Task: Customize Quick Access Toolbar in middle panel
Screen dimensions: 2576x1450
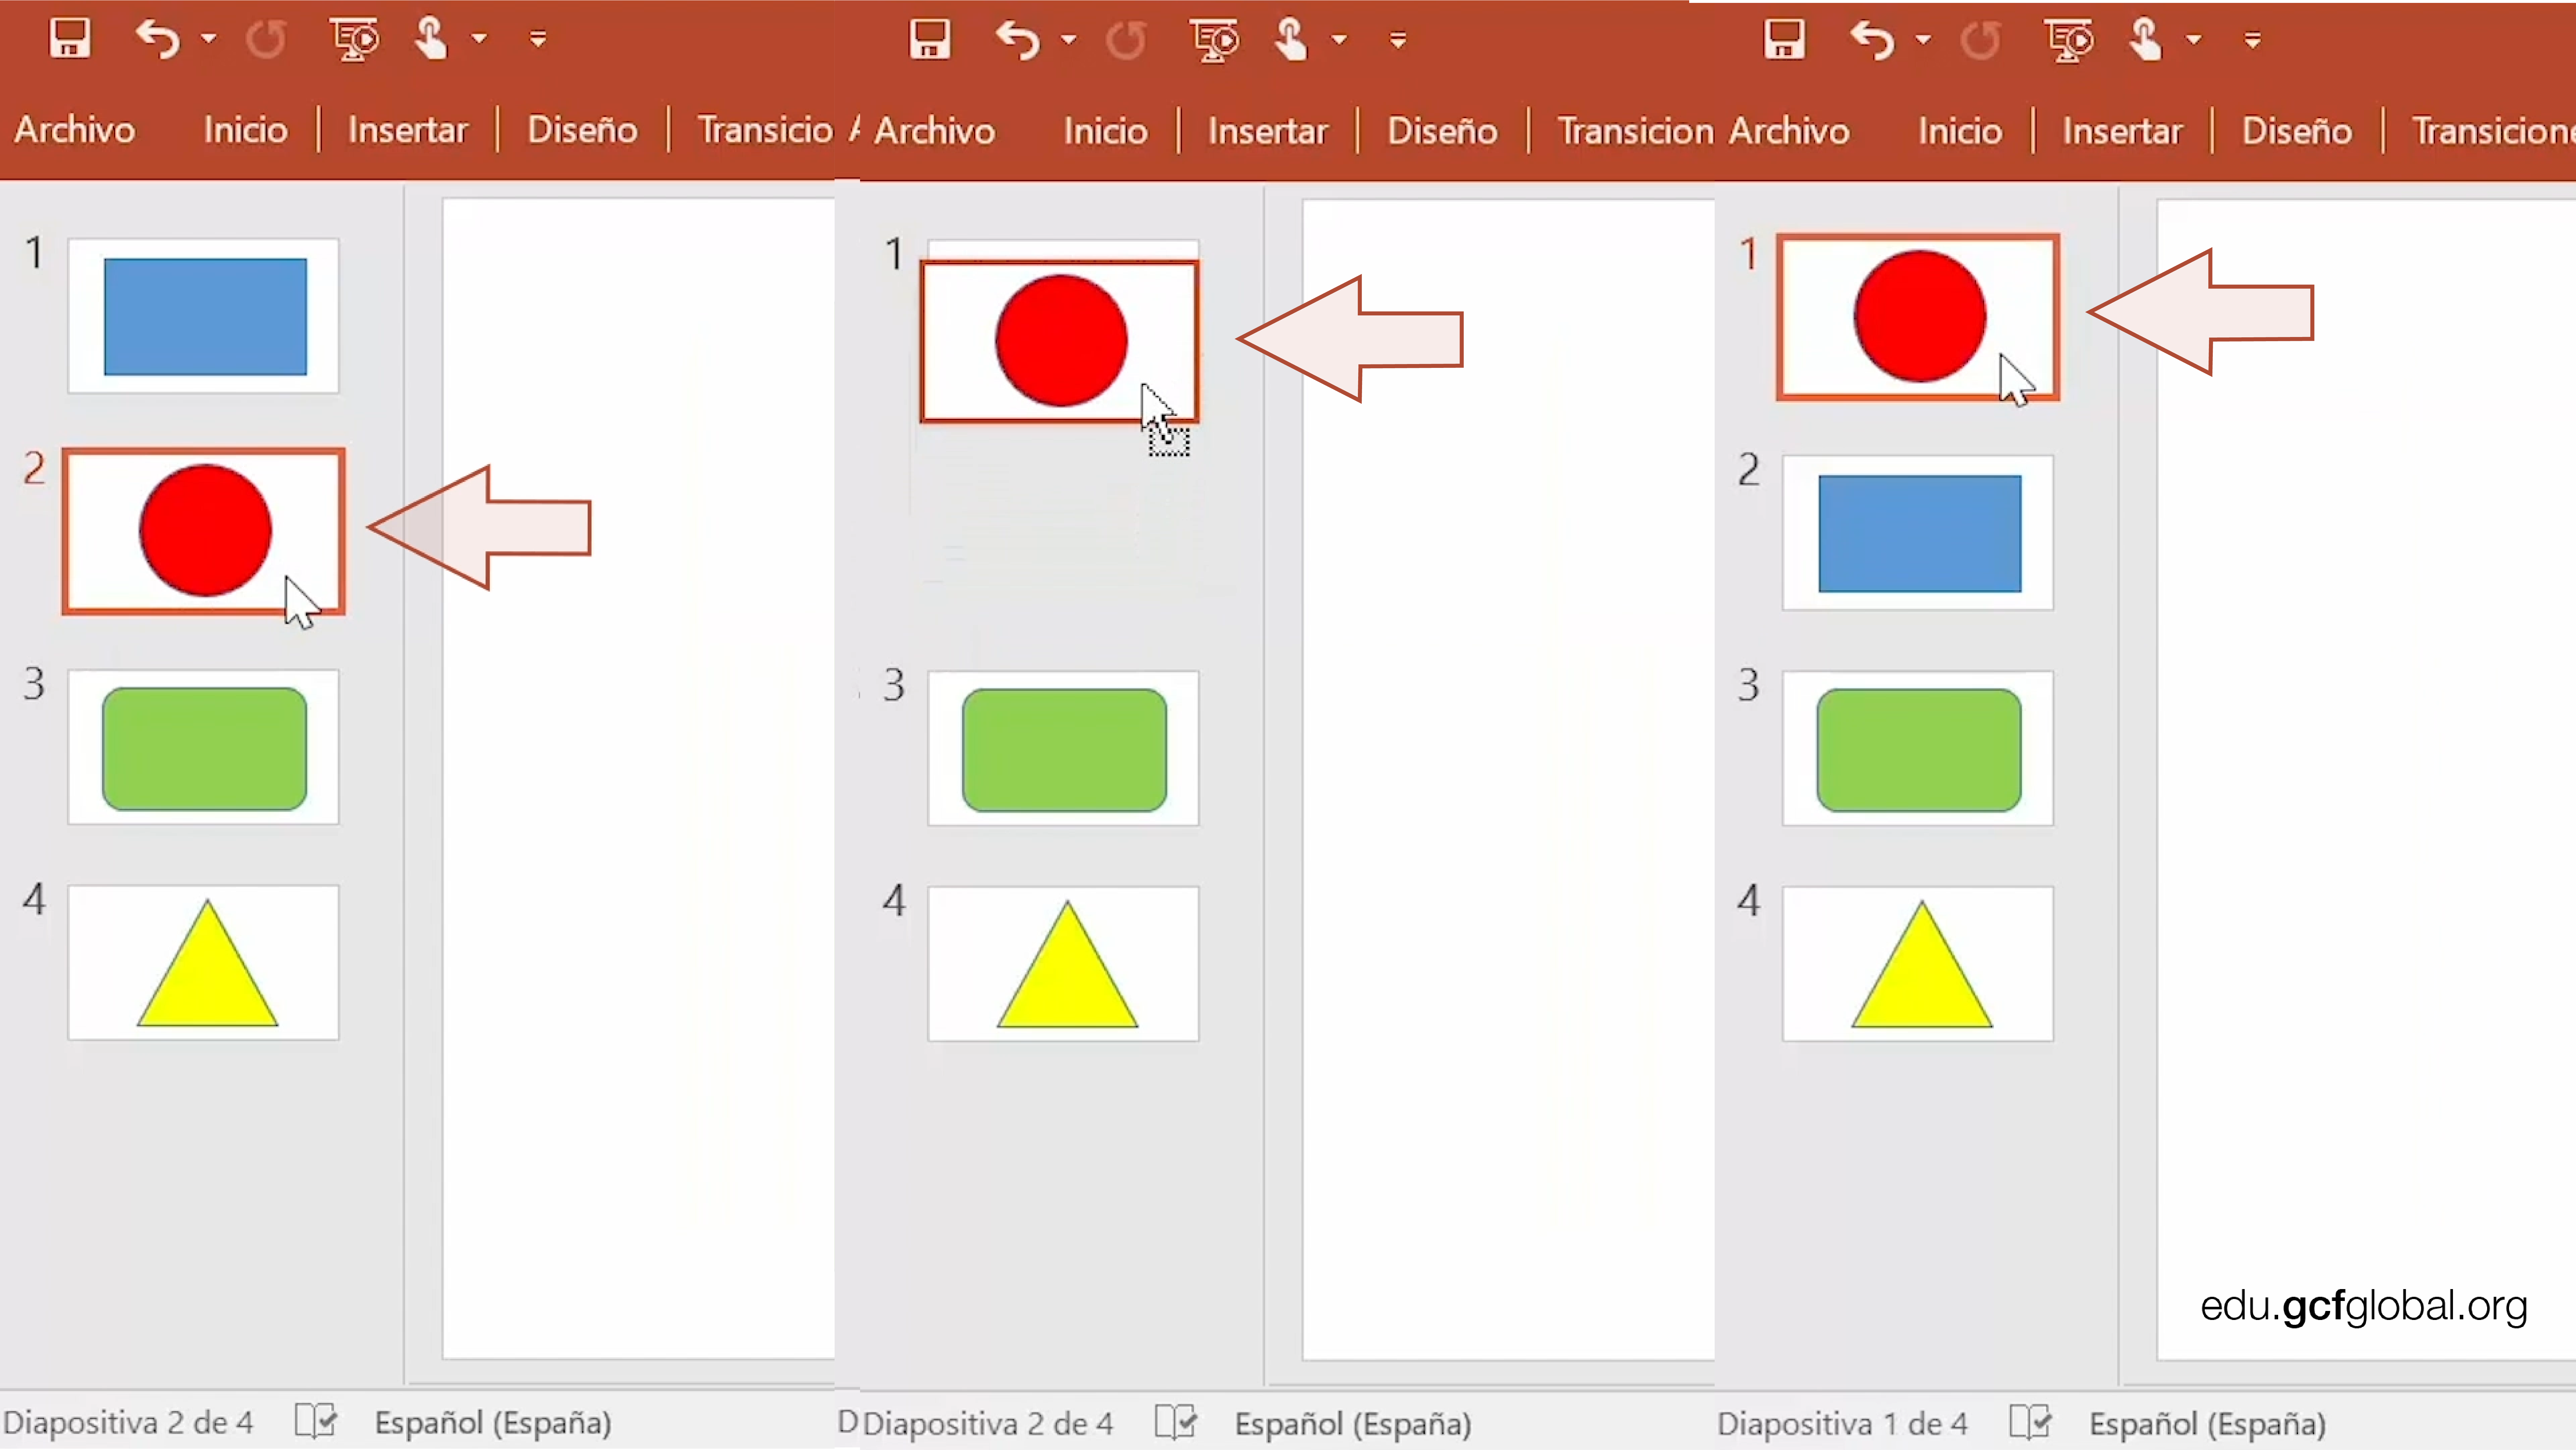Action: [x=1398, y=40]
